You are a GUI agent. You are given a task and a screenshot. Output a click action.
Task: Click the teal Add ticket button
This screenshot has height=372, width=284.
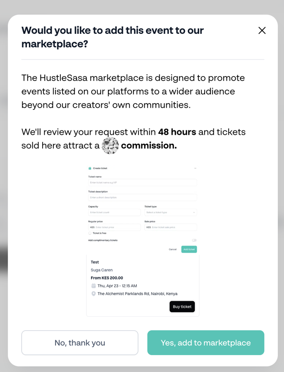tap(189, 249)
